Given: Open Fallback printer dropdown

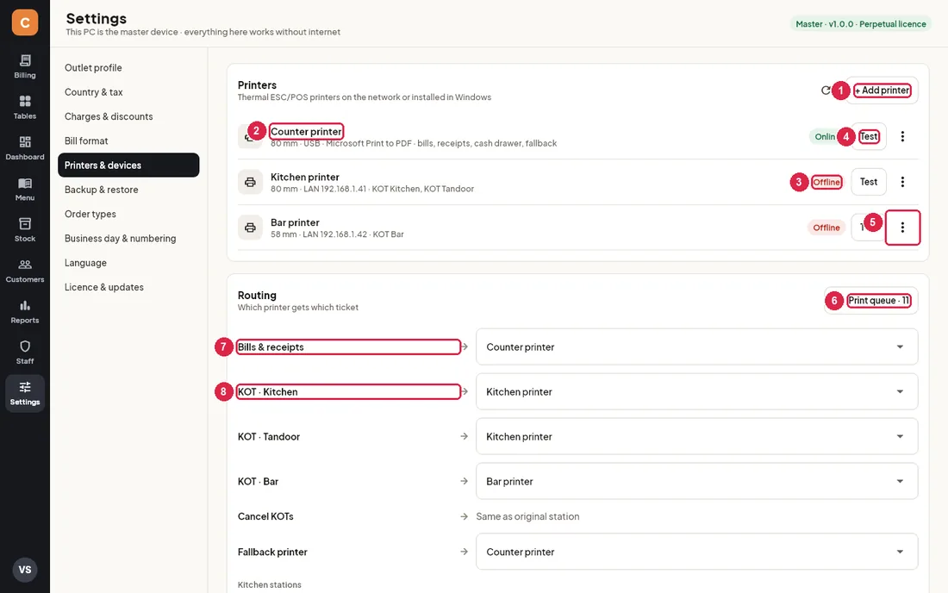Looking at the screenshot, I should tap(696, 552).
